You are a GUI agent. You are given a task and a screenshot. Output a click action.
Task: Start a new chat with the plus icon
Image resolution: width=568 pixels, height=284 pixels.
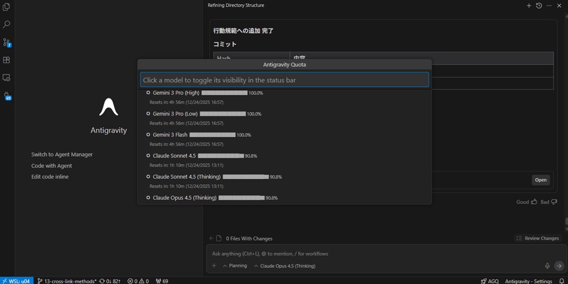529,6
